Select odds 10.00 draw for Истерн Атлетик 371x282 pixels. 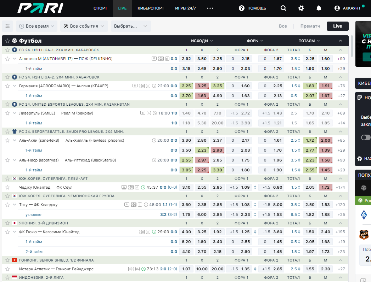(x=202, y=269)
